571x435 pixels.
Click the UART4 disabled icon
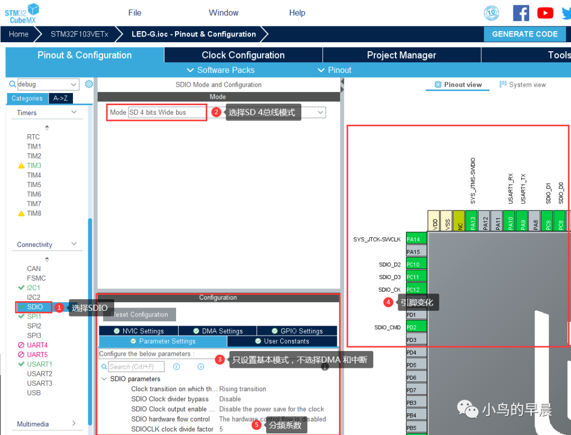click(x=21, y=345)
